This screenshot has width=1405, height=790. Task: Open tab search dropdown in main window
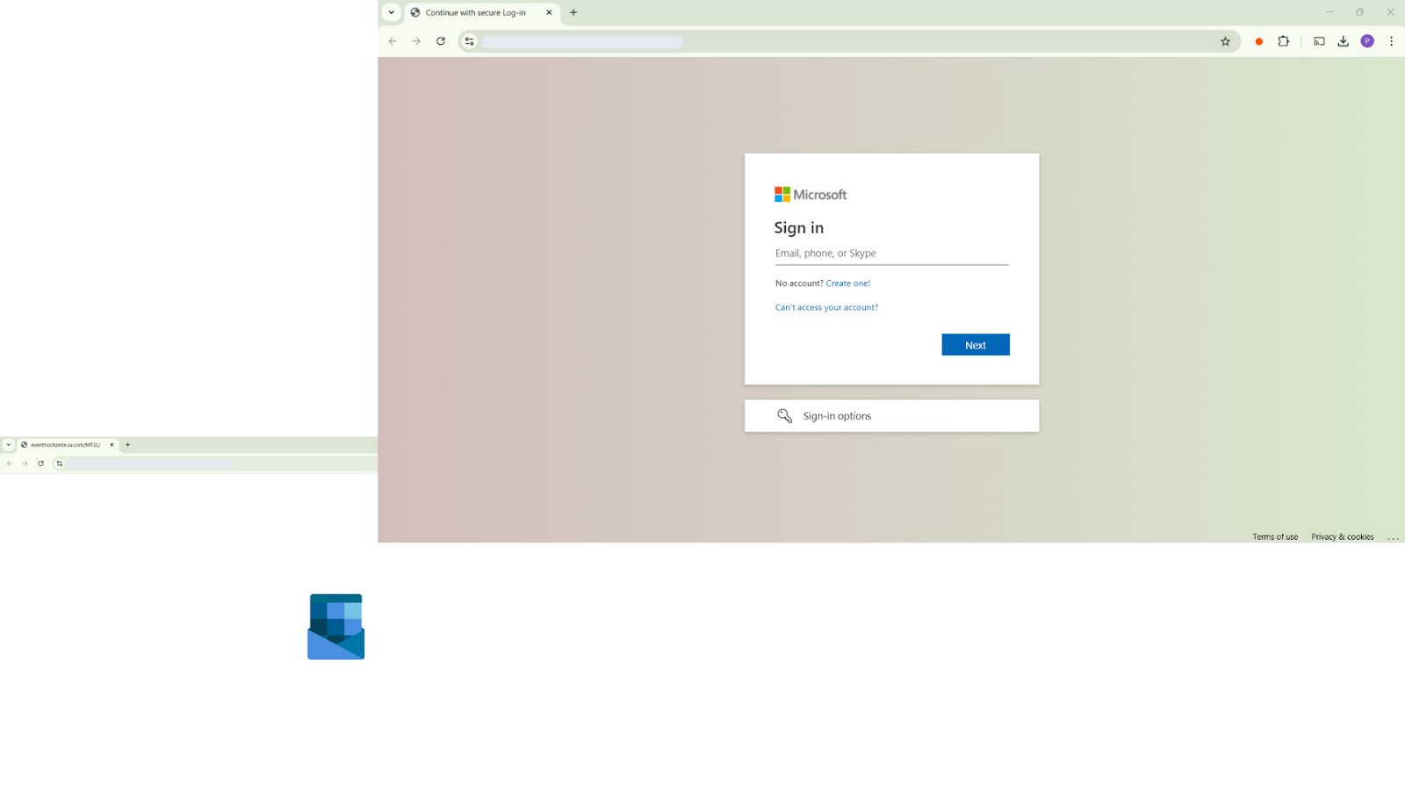pos(392,12)
